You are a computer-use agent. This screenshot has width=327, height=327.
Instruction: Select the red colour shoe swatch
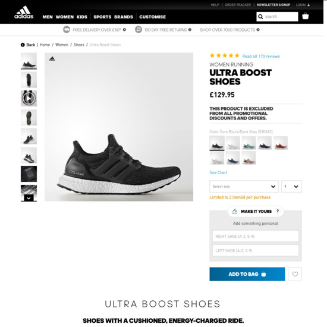click(x=281, y=143)
